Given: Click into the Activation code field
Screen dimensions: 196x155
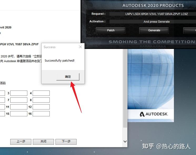Looking at the screenshot, I should pos(153,22).
